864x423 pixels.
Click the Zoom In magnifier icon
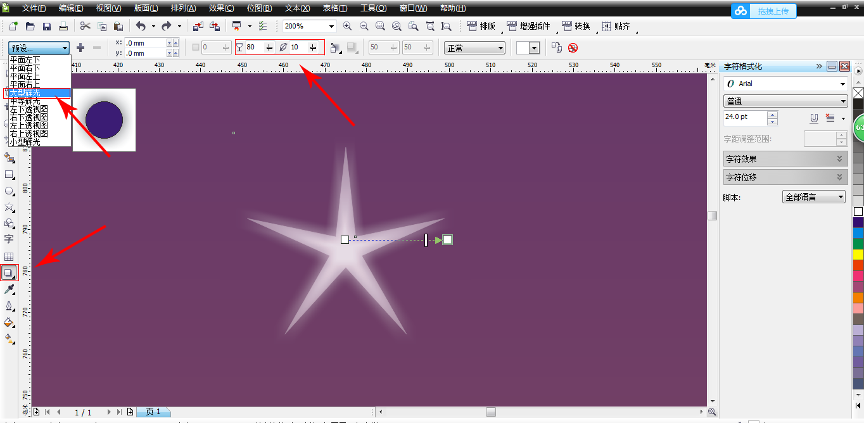[347, 27]
